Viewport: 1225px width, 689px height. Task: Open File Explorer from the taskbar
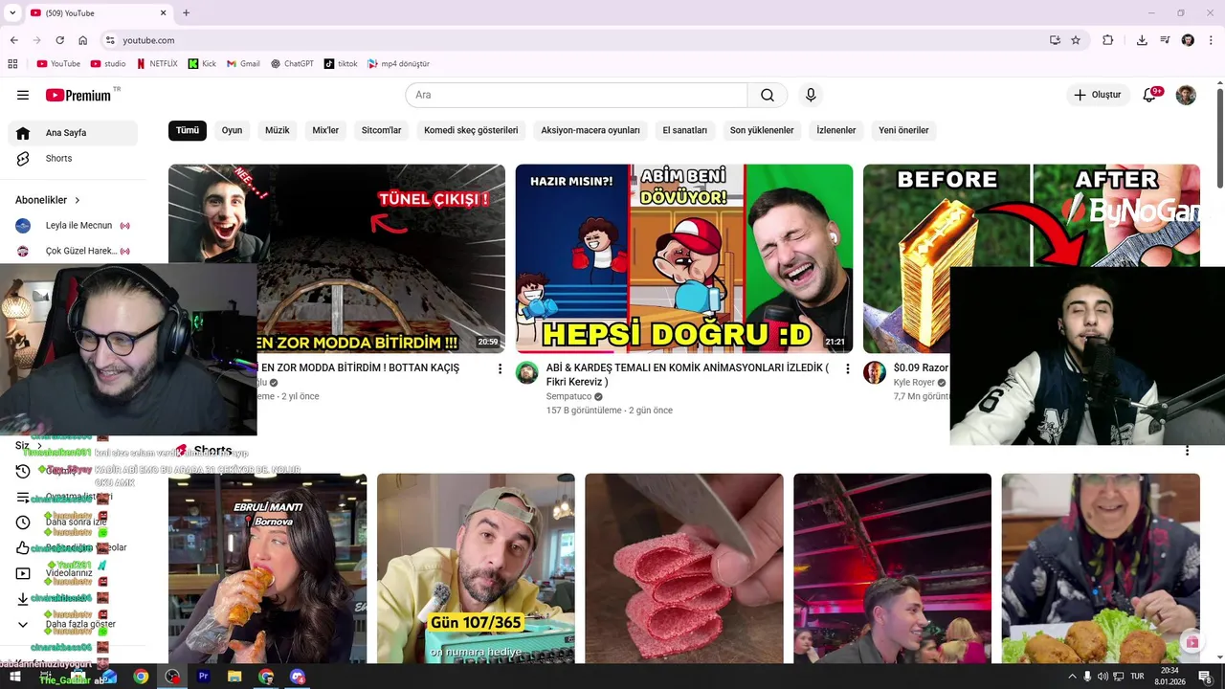pyautogui.click(x=234, y=677)
